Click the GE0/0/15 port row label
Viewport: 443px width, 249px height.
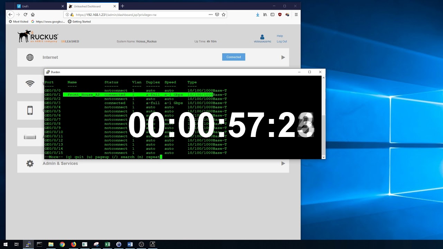point(54,153)
